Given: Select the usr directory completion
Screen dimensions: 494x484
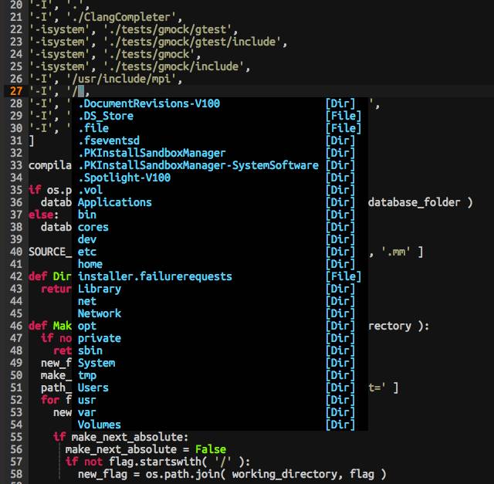Looking at the screenshot, I should (x=219, y=400).
